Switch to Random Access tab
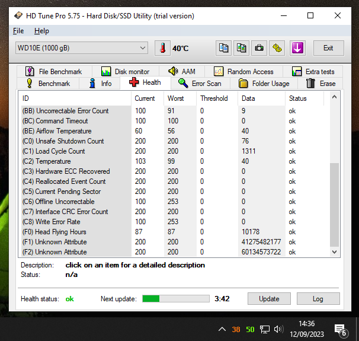 pyautogui.click(x=243, y=72)
